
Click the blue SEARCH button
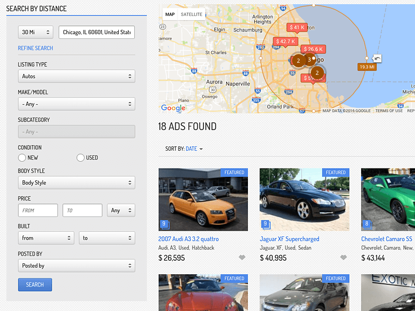[35, 285]
